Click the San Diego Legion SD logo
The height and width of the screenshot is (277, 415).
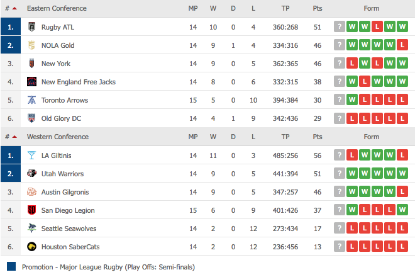pos(31,210)
